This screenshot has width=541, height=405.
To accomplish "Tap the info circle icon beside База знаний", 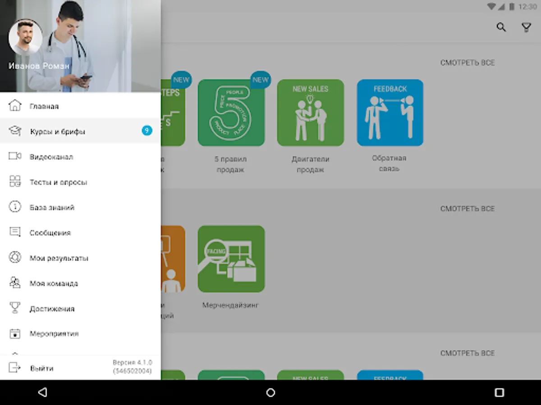I will coord(15,207).
